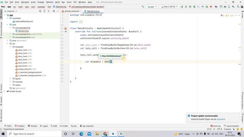This screenshot has height=137, width=244.
Task: Click MainActivity breadcrumb in navigation bar
Action: pos(60,7)
